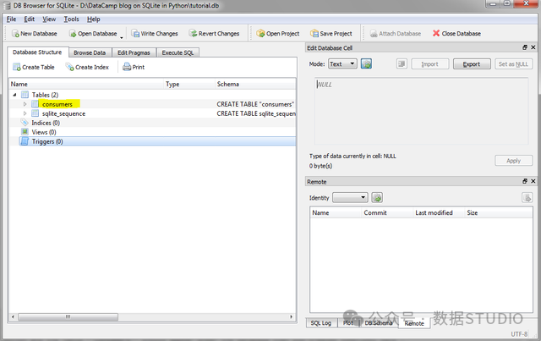Close the Remote panel
The image size is (541, 341).
(533, 181)
